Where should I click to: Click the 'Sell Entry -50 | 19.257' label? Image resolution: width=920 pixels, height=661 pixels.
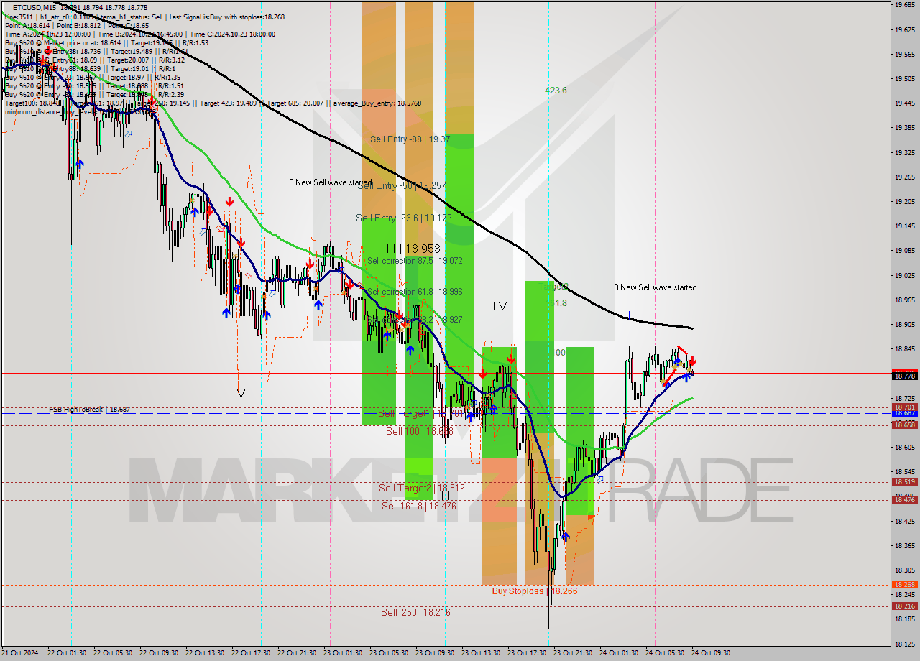pos(402,185)
